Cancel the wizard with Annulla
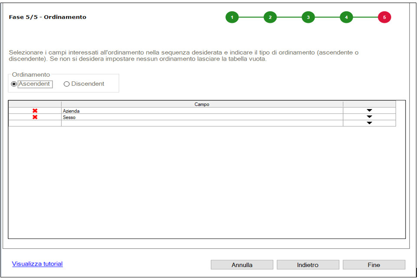Screen dimensions: 419x280 pos(242,265)
